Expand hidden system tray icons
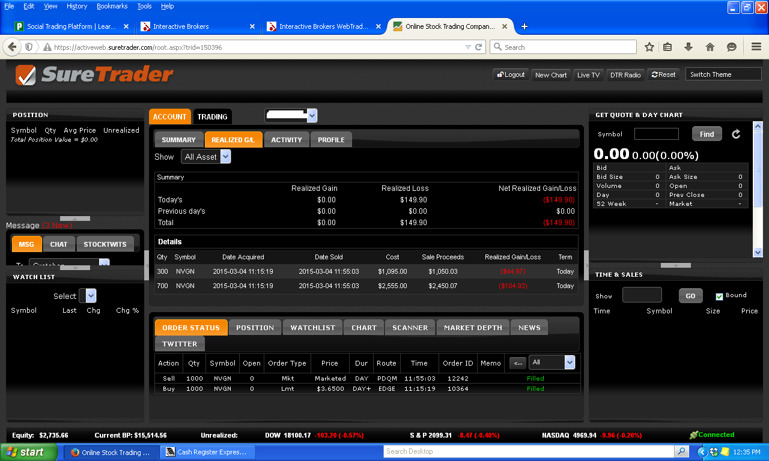This screenshot has width=769, height=461. click(x=702, y=451)
